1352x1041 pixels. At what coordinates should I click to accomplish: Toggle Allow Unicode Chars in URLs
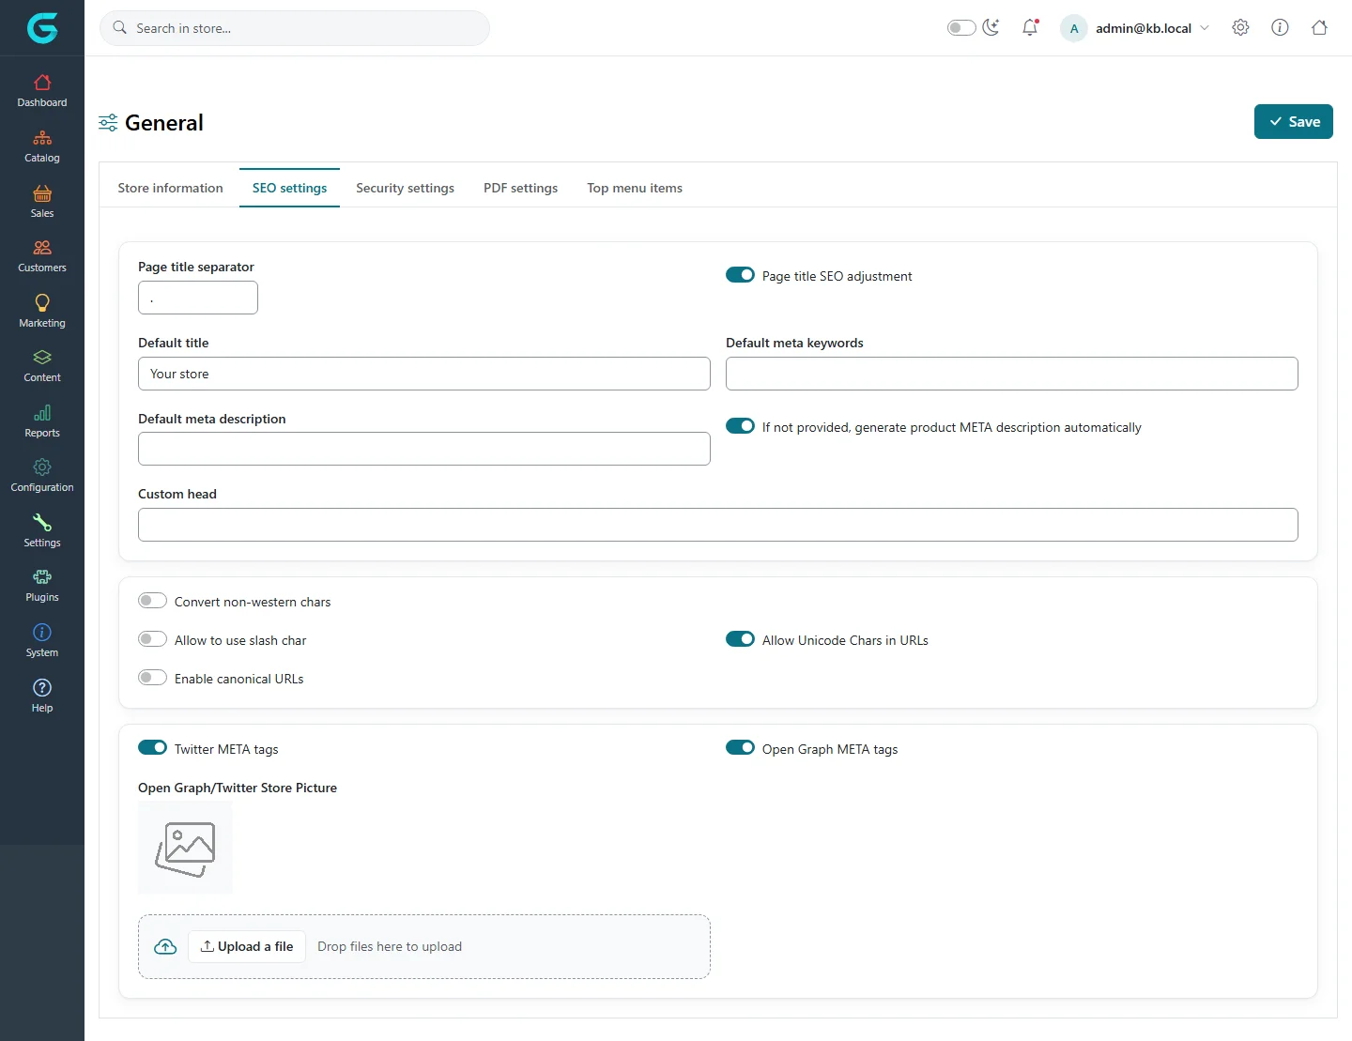tap(740, 639)
